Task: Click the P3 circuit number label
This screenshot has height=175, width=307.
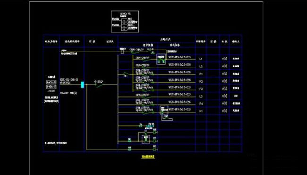Action: [x=201, y=89]
